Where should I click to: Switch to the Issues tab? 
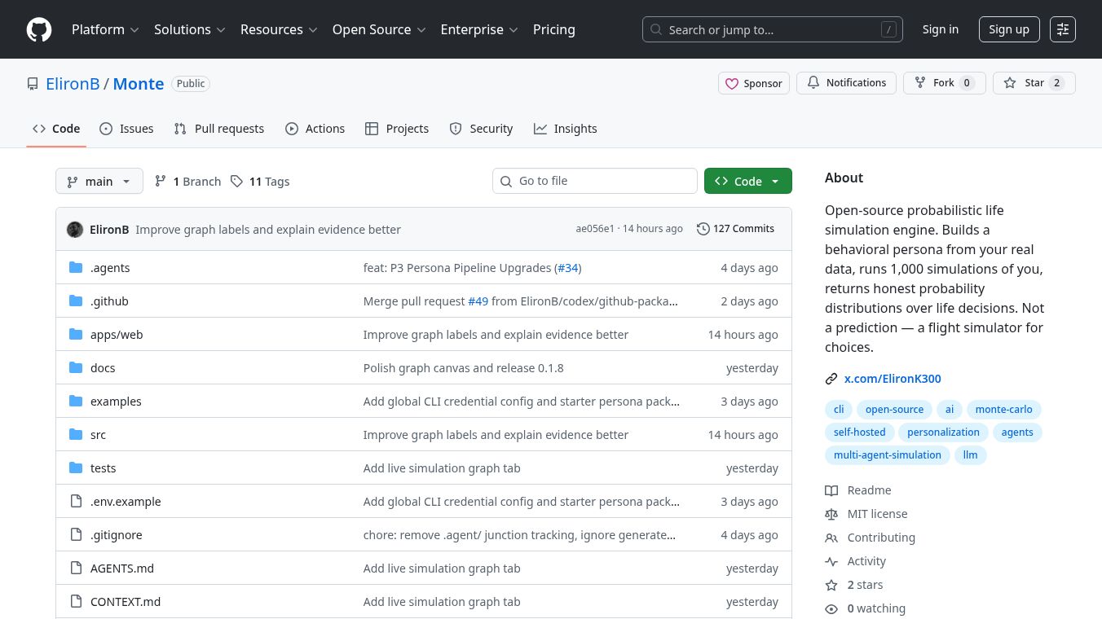tap(126, 129)
